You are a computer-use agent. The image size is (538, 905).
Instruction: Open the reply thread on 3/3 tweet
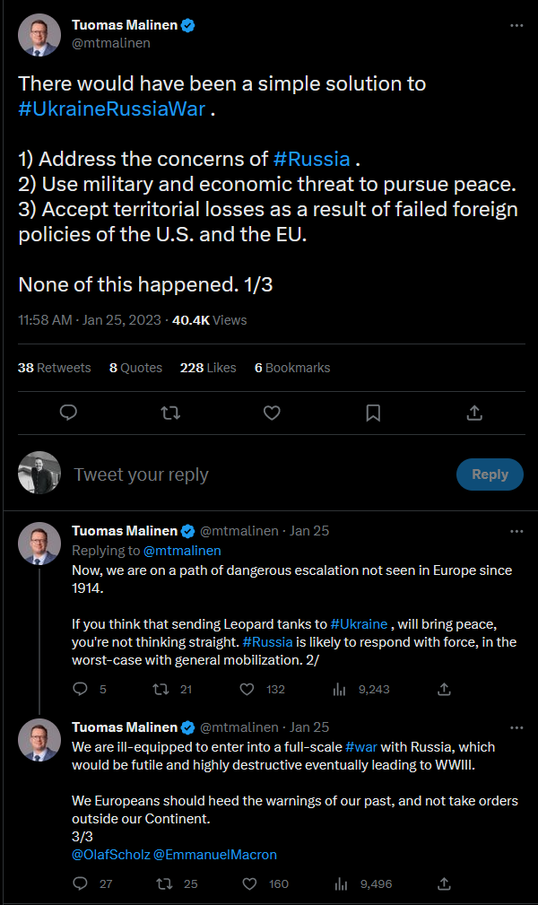[x=80, y=883]
